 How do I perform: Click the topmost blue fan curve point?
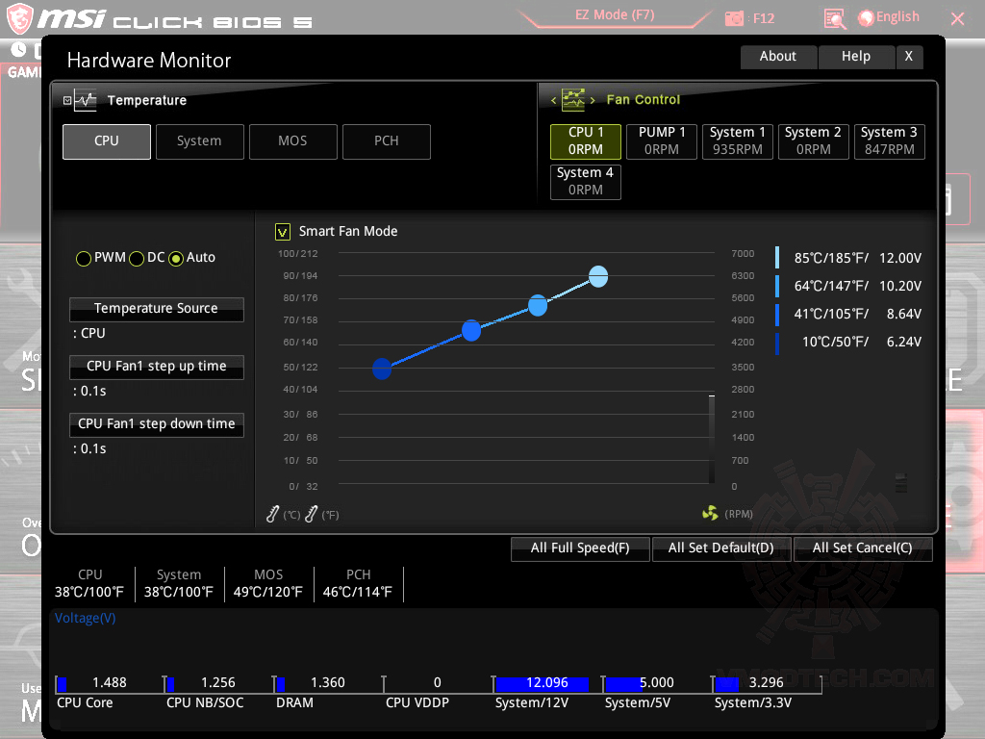pos(598,276)
